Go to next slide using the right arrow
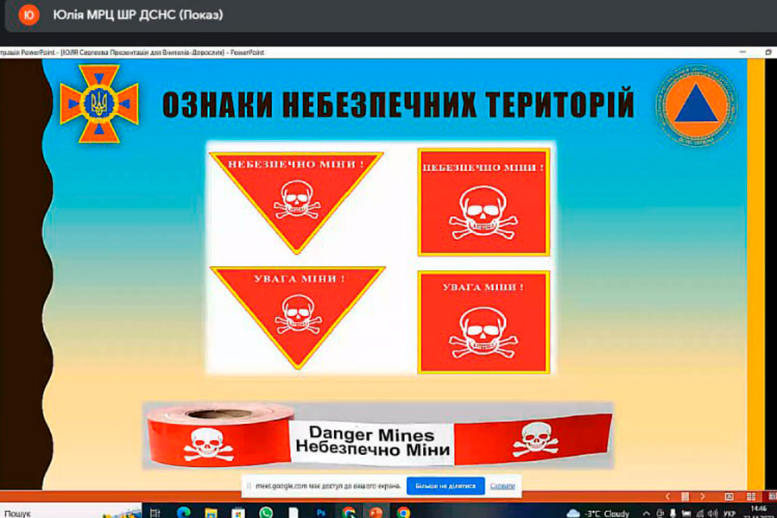This screenshot has height=518, width=777. tap(703, 496)
